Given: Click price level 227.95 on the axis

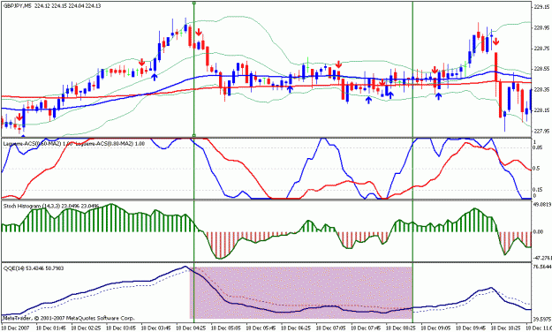Looking at the screenshot, I should (541, 131).
